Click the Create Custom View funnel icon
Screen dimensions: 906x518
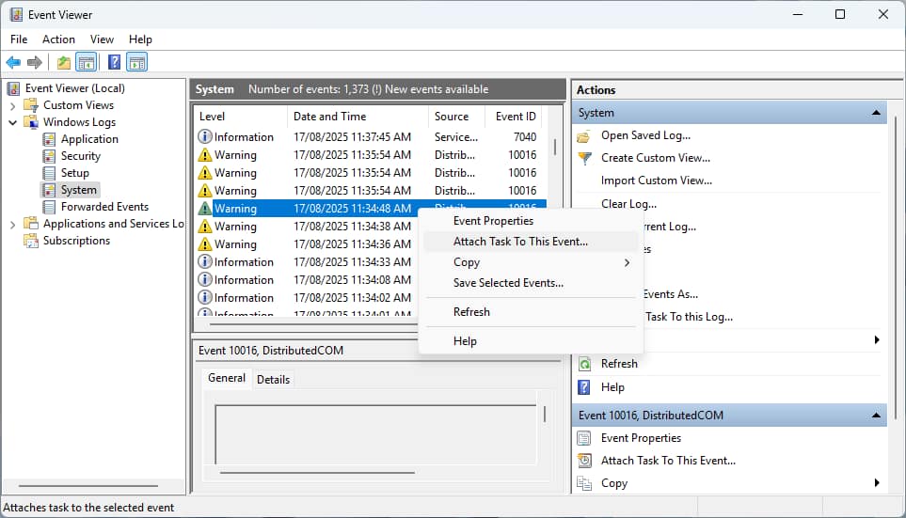click(x=584, y=158)
